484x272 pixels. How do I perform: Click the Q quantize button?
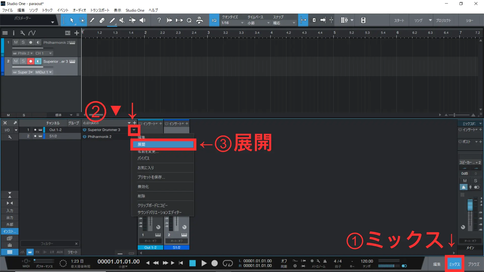[189, 20]
